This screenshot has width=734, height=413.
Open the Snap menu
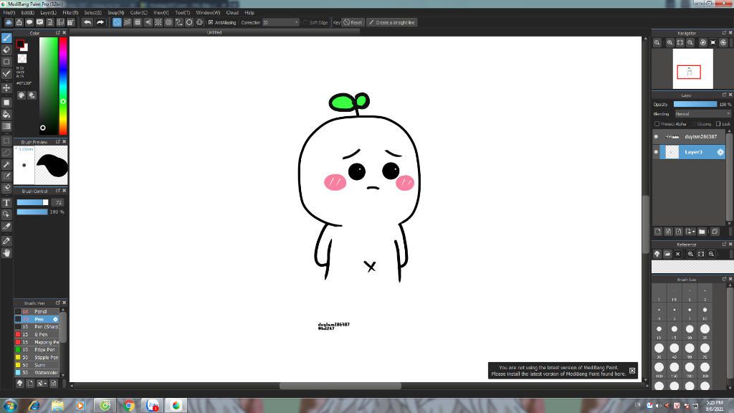pyautogui.click(x=115, y=13)
